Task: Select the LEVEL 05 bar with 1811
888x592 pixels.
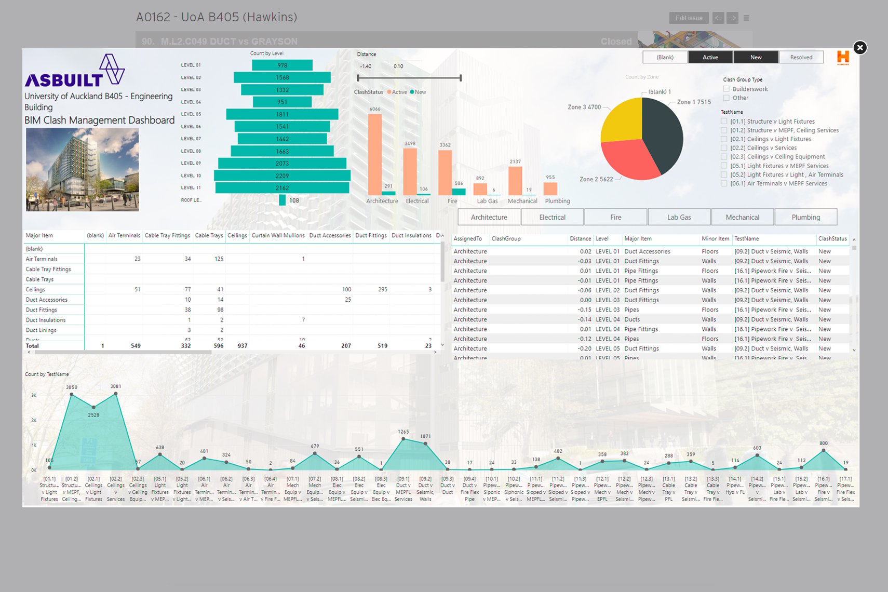Action: pyautogui.click(x=282, y=114)
